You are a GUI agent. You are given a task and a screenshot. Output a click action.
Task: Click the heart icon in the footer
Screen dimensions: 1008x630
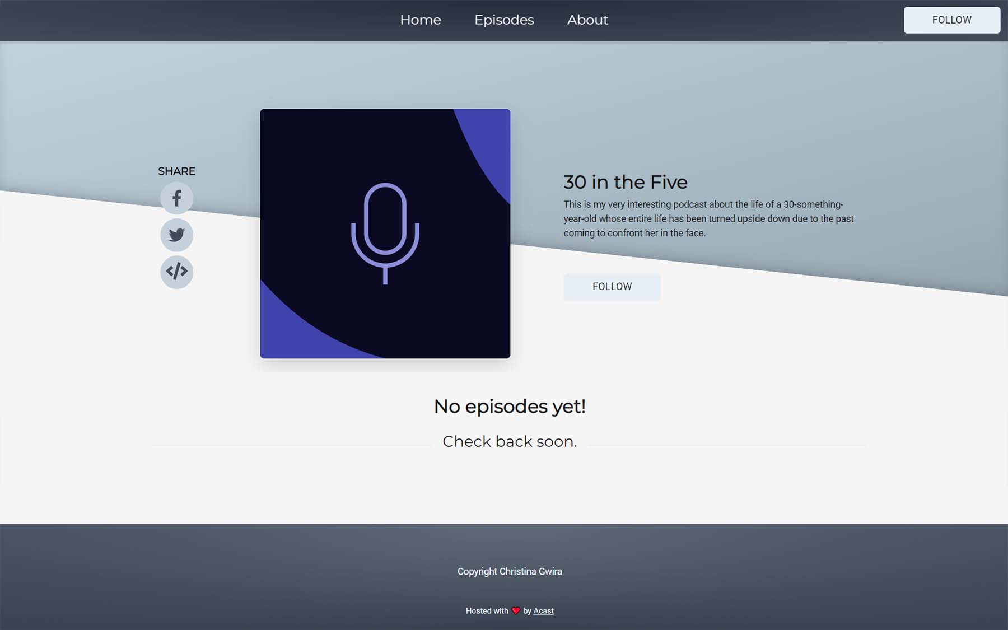pos(516,610)
